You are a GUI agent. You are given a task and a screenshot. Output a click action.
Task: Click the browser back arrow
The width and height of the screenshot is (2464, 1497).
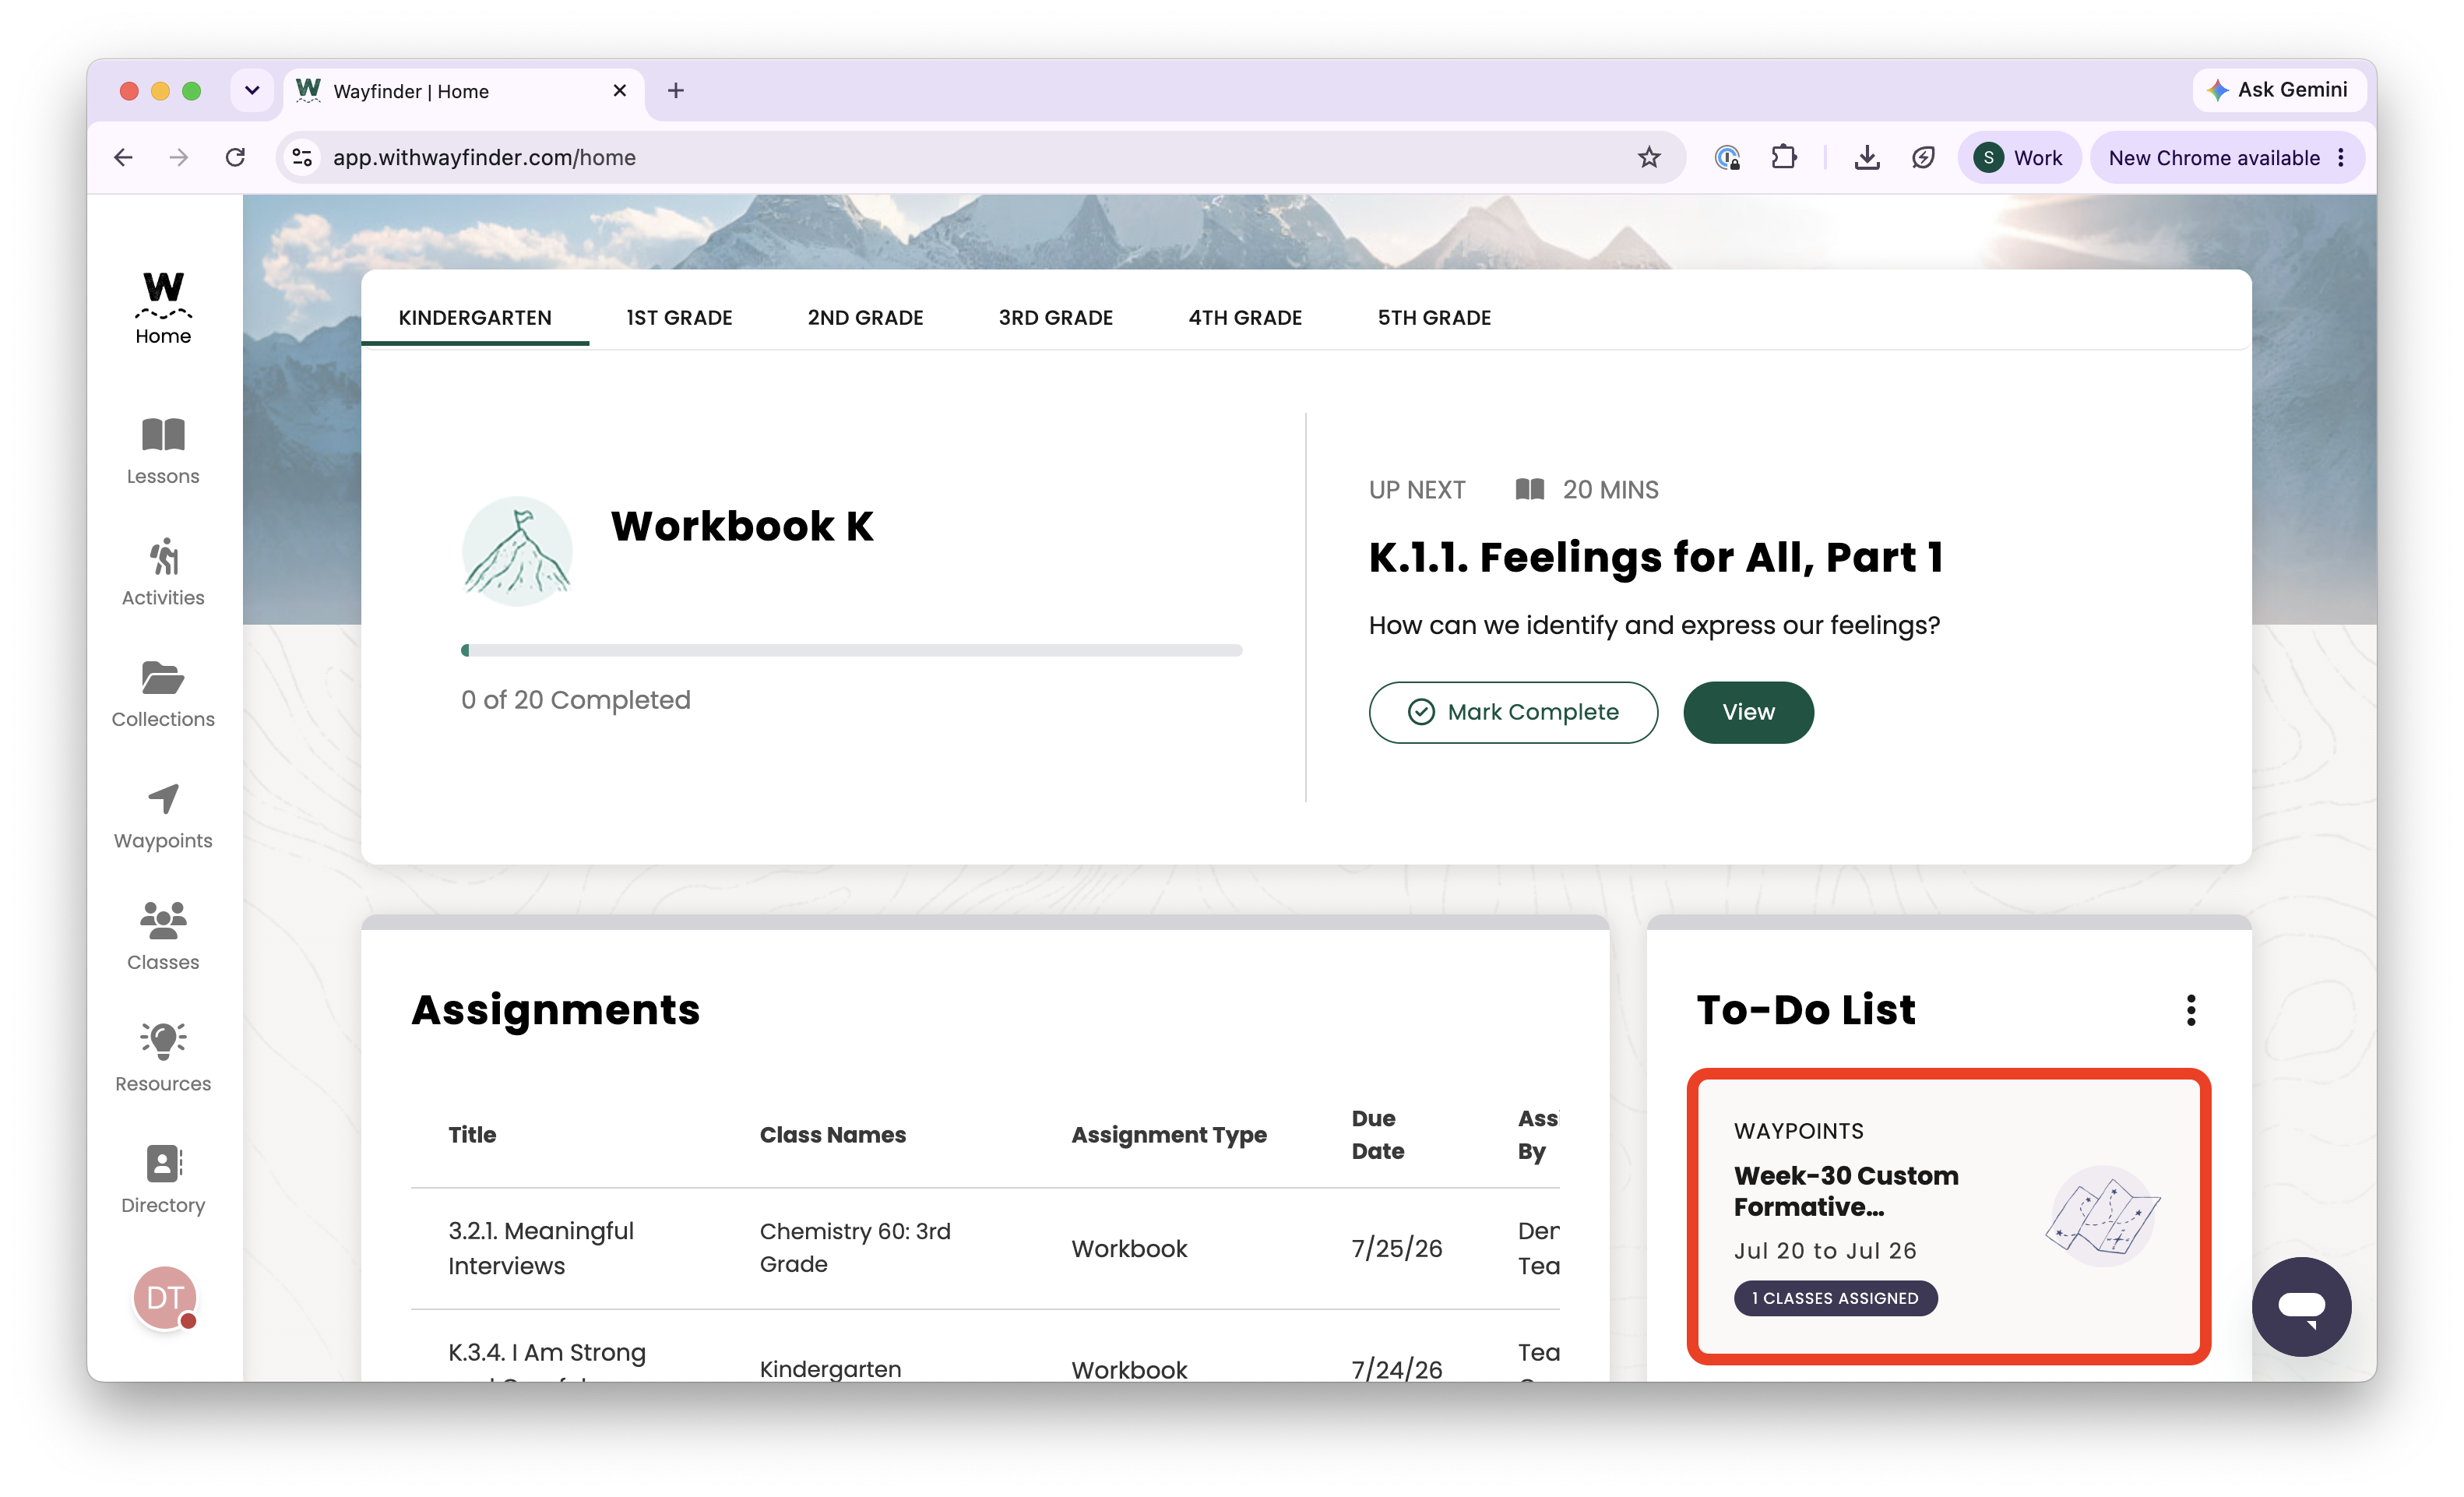123,157
